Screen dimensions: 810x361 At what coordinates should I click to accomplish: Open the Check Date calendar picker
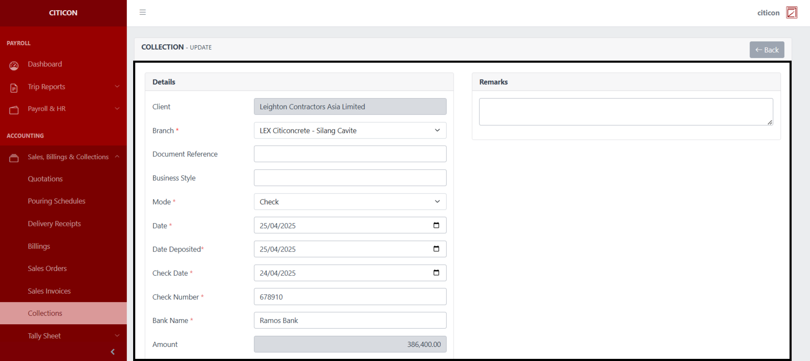[x=436, y=273]
